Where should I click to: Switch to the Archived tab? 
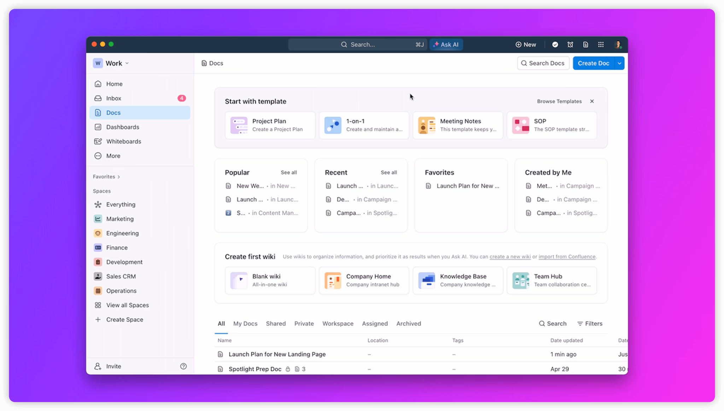point(409,323)
